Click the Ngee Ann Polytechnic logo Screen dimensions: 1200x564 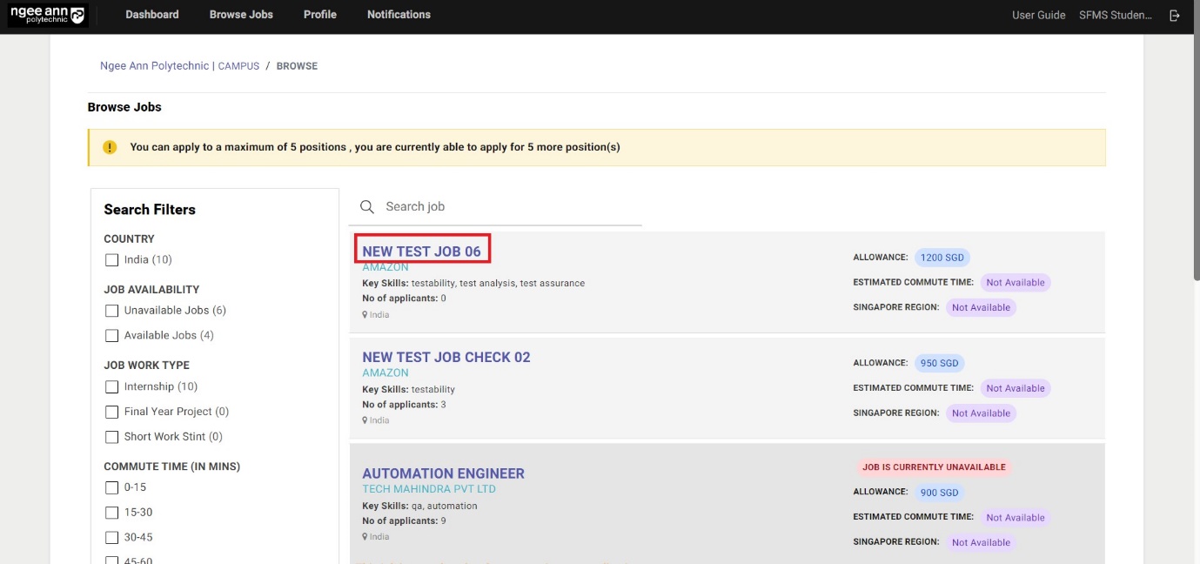pyautogui.click(x=47, y=15)
